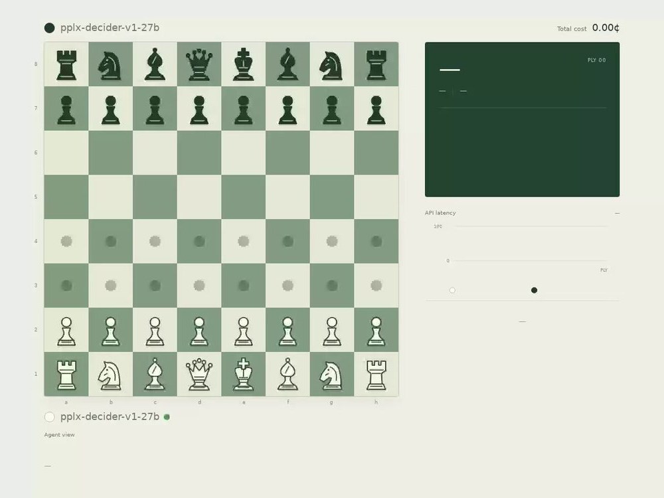
Task: Pick the black pawn on f7
Action: coord(288,110)
